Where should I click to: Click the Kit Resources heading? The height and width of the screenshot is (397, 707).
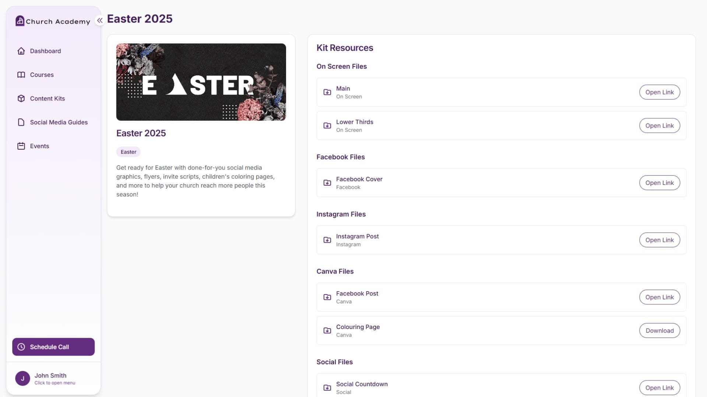[345, 48]
